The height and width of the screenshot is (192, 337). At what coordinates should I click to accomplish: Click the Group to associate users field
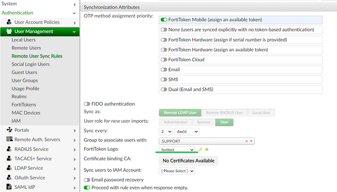201,141
